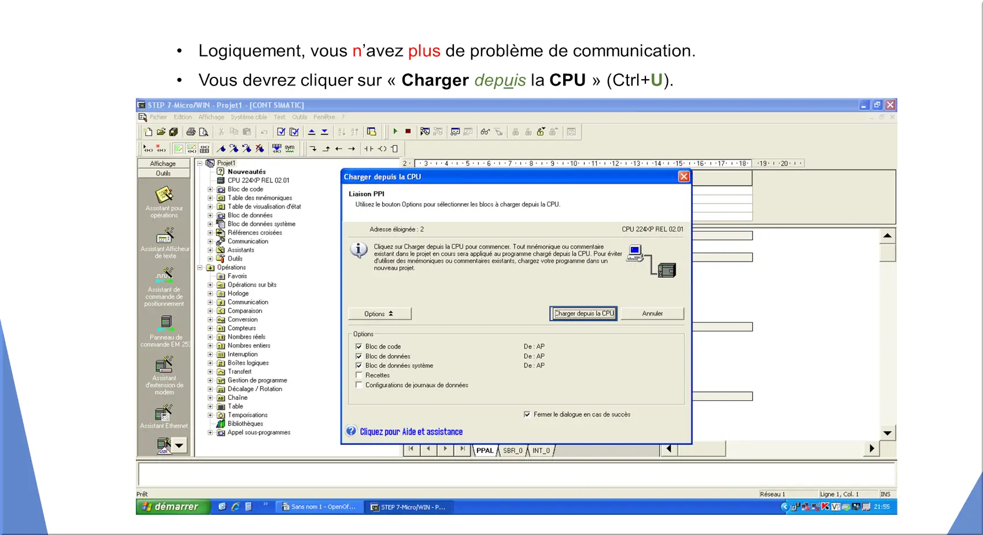Open Panneau de commande EM 253 icon
The image size is (983, 535).
click(x=166, y=331)
